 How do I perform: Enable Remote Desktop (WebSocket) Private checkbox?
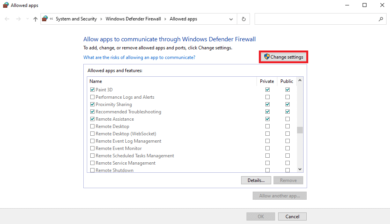(267, 133)
